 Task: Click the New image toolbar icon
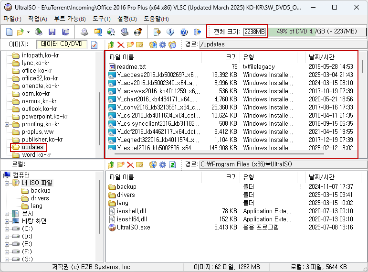[10, 32]
